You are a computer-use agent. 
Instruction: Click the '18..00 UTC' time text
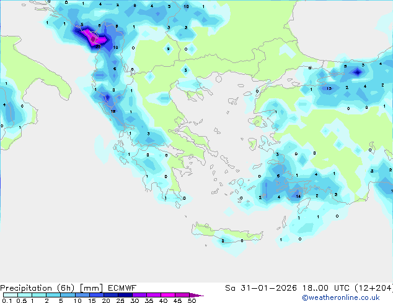tap(326, 288)
